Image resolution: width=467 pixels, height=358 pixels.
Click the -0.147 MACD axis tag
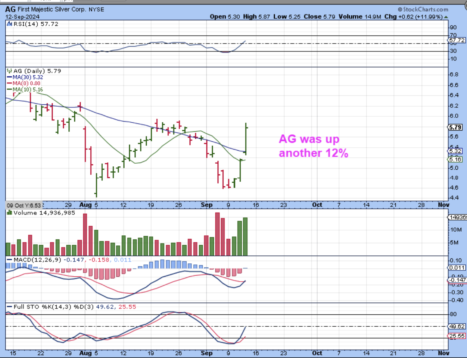pos(457,280)
